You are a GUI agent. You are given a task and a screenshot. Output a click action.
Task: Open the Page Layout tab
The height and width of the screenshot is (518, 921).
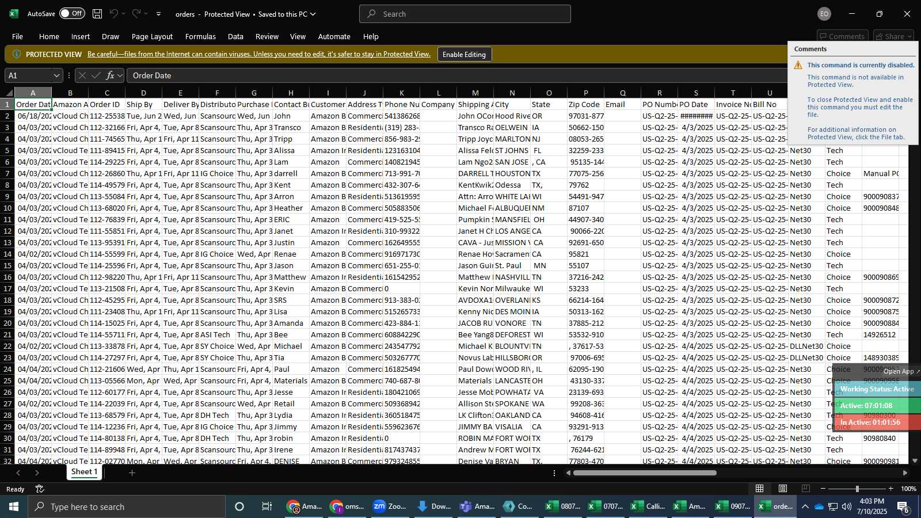coord(152,36)
